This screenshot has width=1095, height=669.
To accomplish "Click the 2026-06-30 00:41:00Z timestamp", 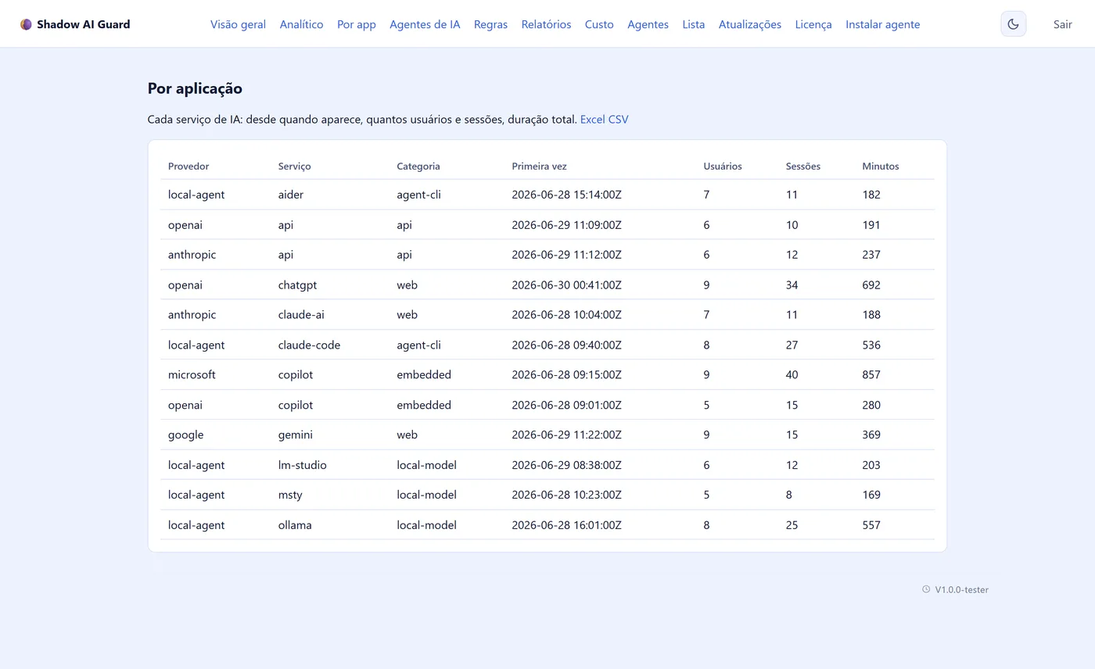I will (x=566, y=284).
